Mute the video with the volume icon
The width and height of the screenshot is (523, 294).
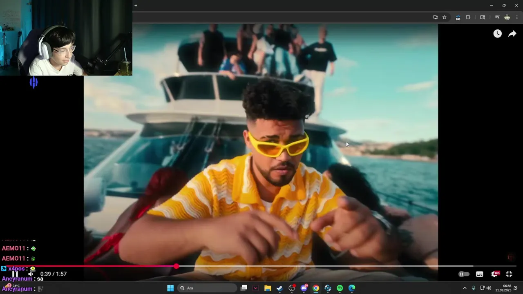coord(31,274)
